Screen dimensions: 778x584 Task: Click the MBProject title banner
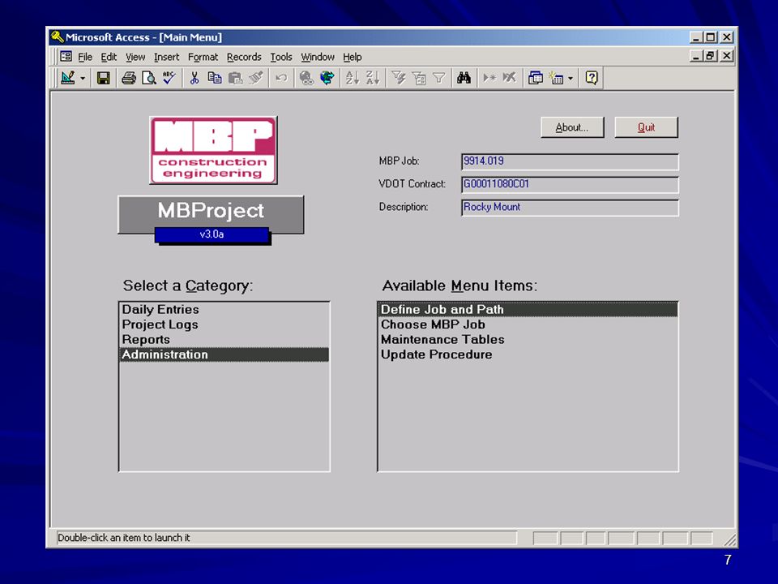[x=211, y=211]
